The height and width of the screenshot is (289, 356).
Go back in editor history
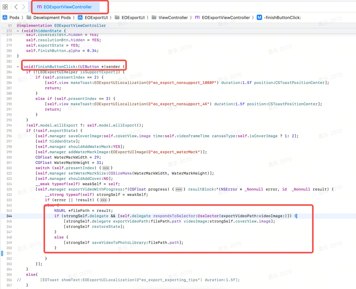point(16,7)
